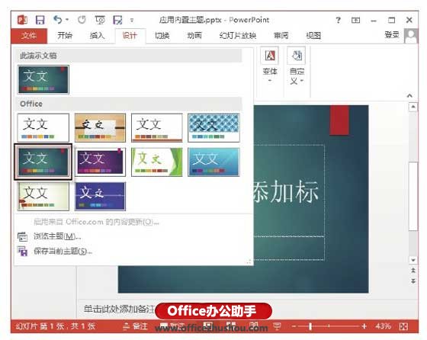
Task: Click the Help question mark icon
Action: click(x=338, y=20)
